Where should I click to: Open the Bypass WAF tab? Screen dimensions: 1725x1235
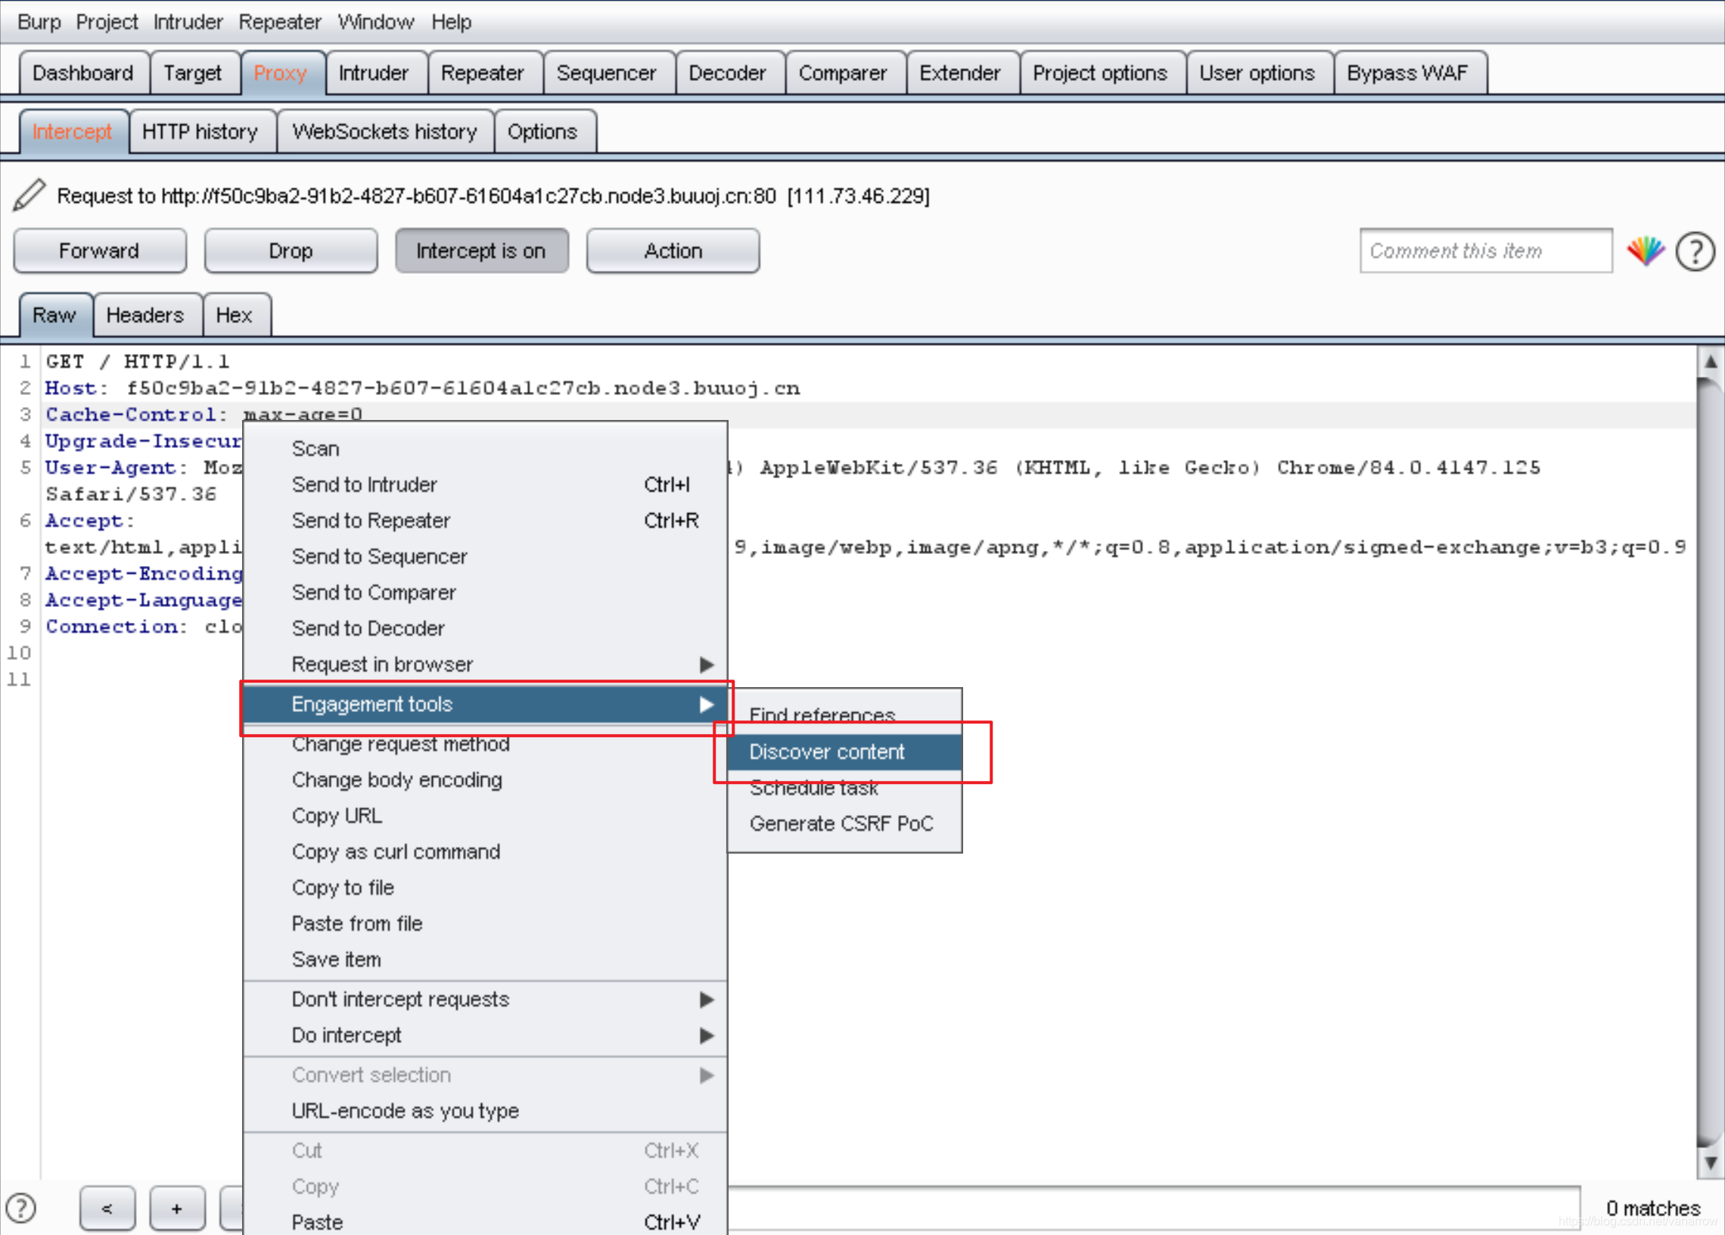click(x=1407, y=73)
